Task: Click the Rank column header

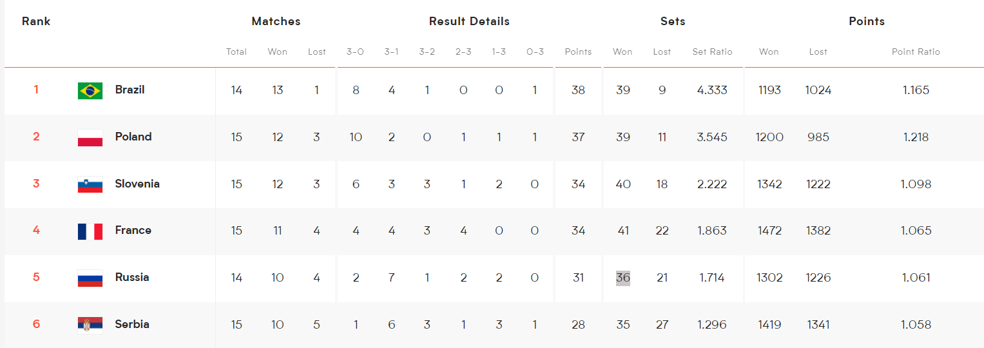Action: click(36, 21)
